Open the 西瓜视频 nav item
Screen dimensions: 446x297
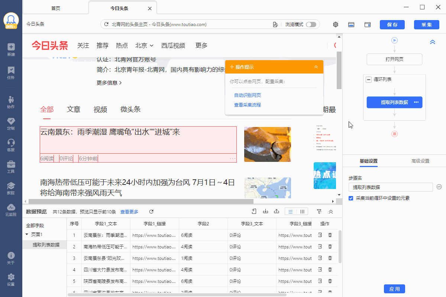(x=173, y=45)
